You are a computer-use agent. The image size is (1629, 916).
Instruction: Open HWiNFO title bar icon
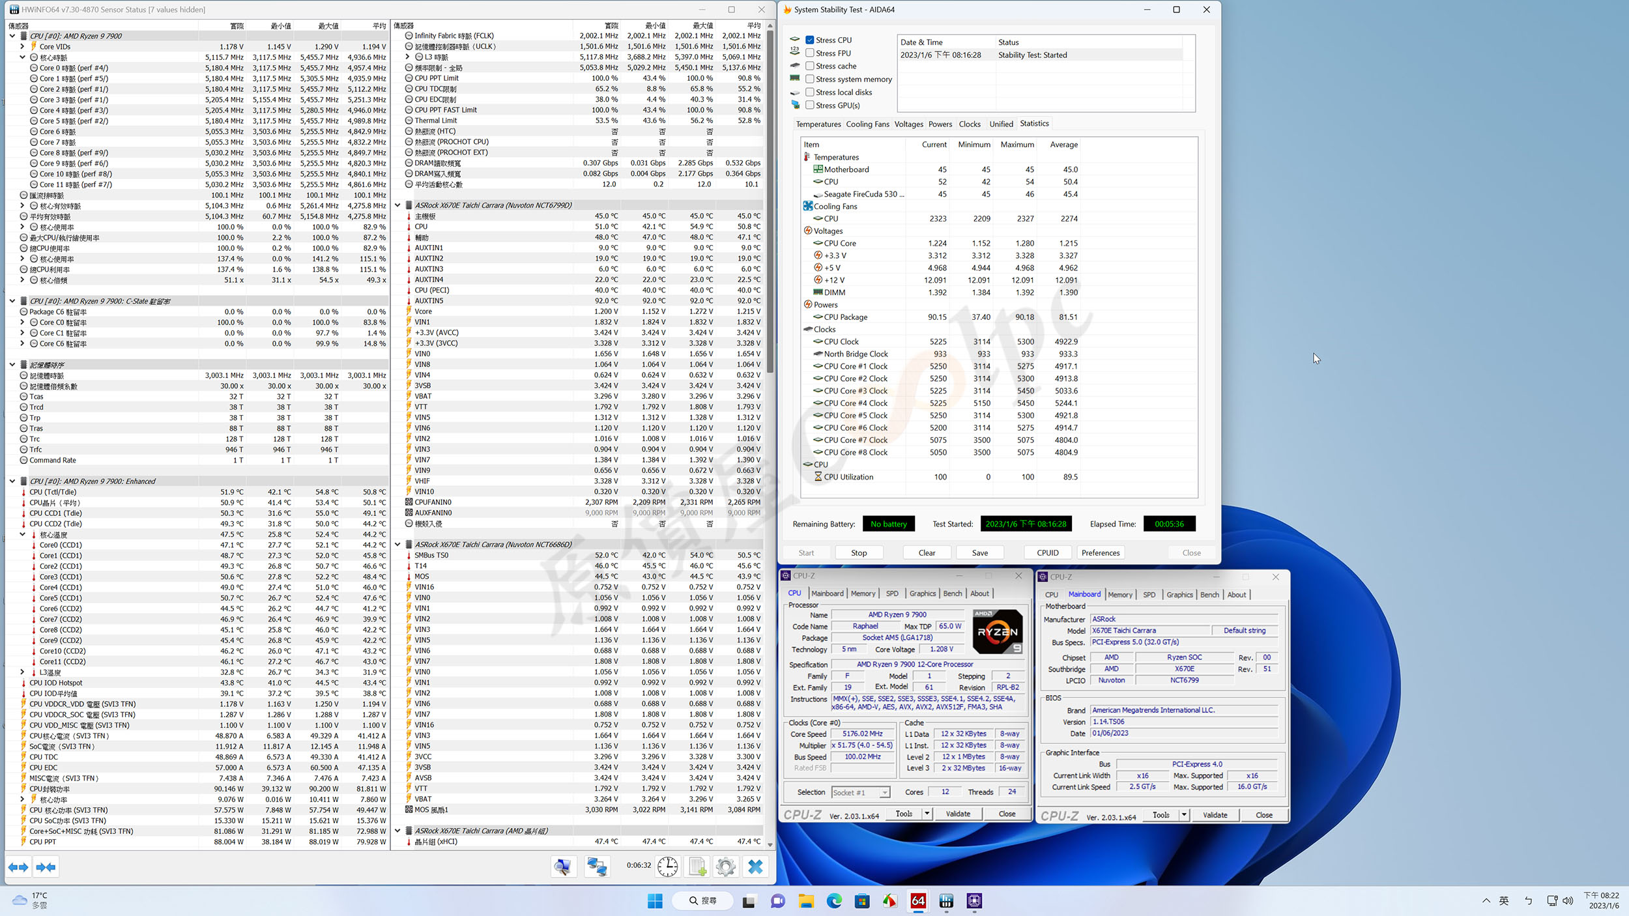[14, 10]
